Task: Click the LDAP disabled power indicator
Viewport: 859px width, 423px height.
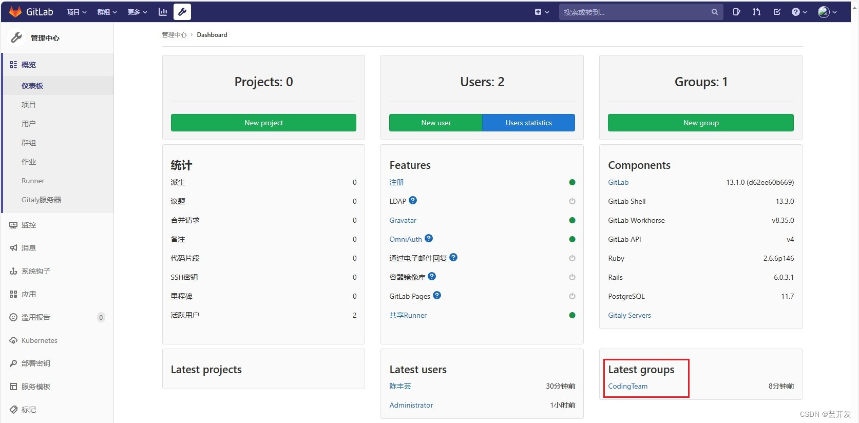Action: coord(572,201)
